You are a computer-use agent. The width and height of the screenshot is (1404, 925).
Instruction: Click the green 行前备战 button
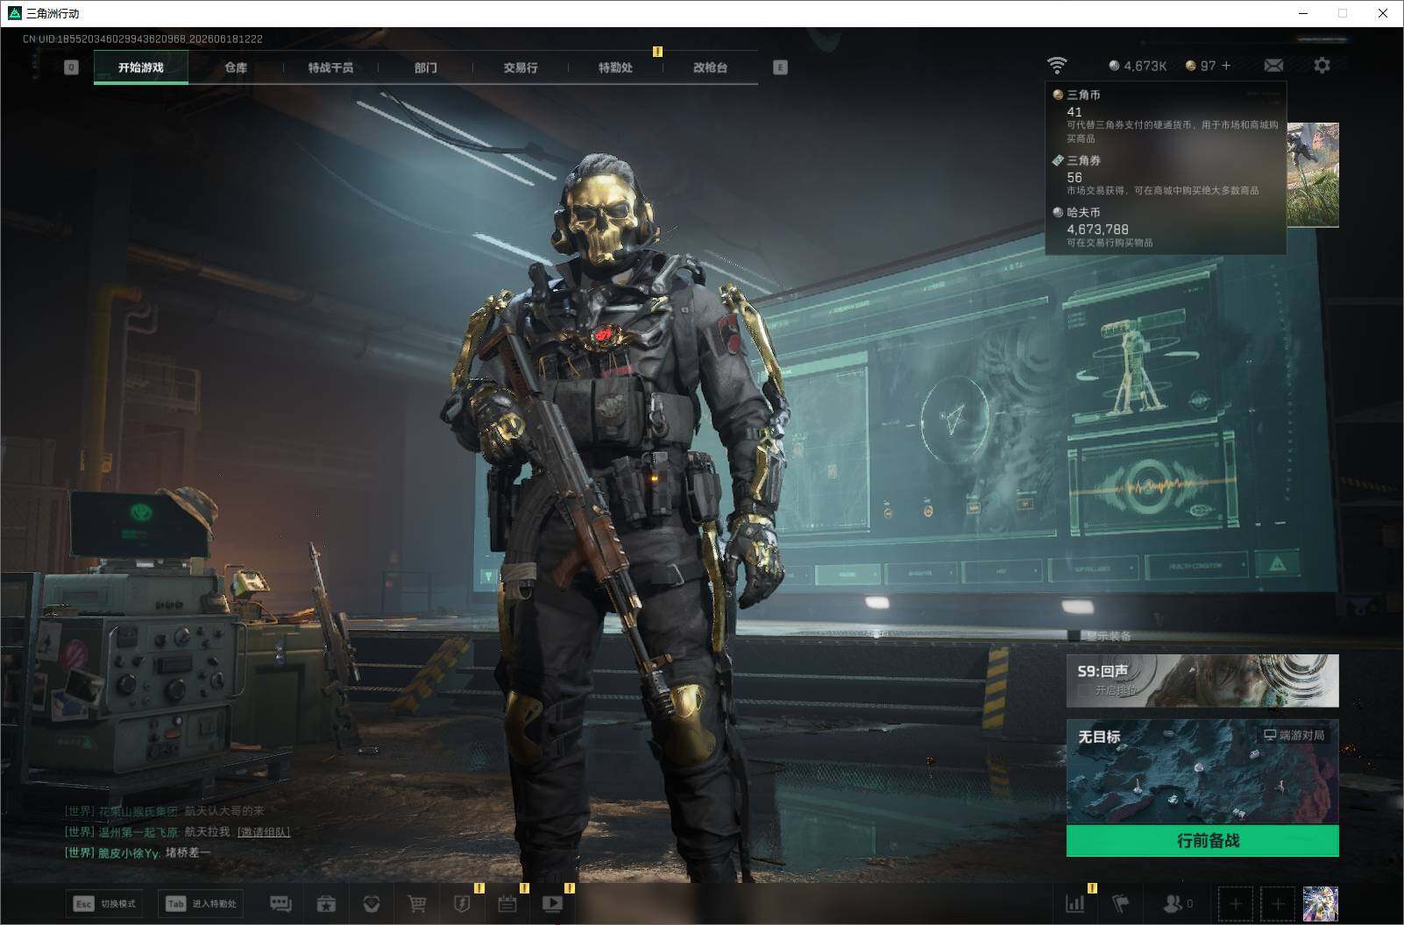(x=1202, y=841)
